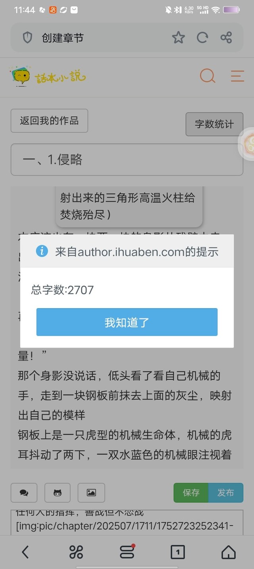This screenshot has height=569, width=254.
Task: Go to browser home icon
Action: 229,552
